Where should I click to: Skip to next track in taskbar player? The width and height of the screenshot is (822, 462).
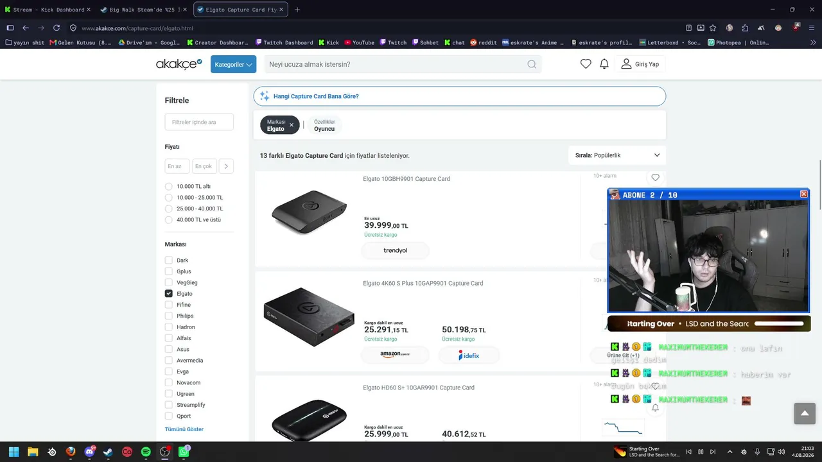[713, 452]
